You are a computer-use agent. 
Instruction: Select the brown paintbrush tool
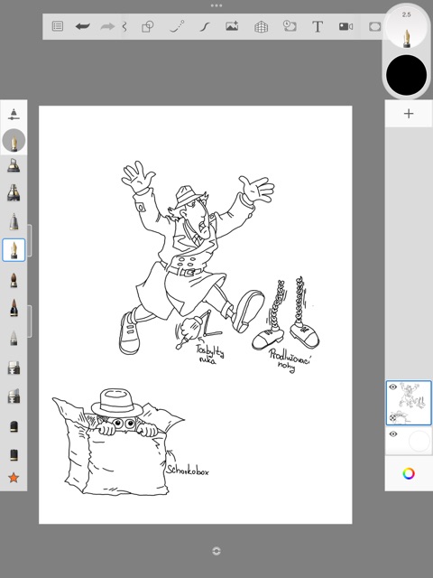click(14, 280)
